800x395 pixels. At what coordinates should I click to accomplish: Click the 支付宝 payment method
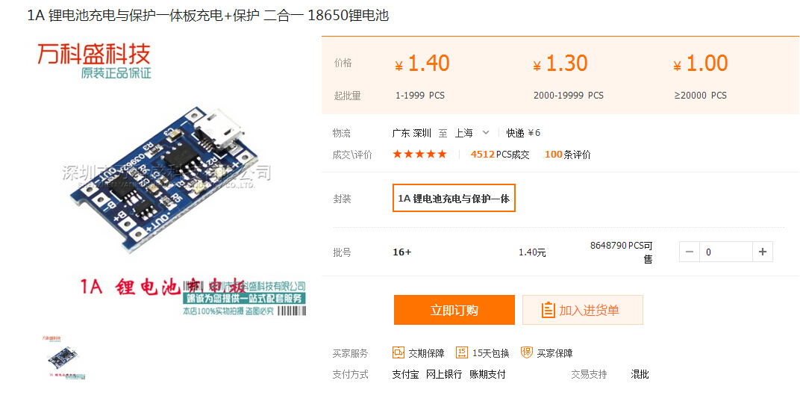click(x=406, y=375)
